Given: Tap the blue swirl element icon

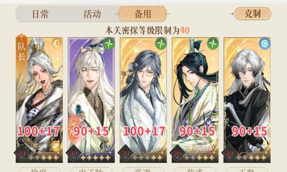Looking at the screenshot, I should pyautogui.click(x=265, y=44).
